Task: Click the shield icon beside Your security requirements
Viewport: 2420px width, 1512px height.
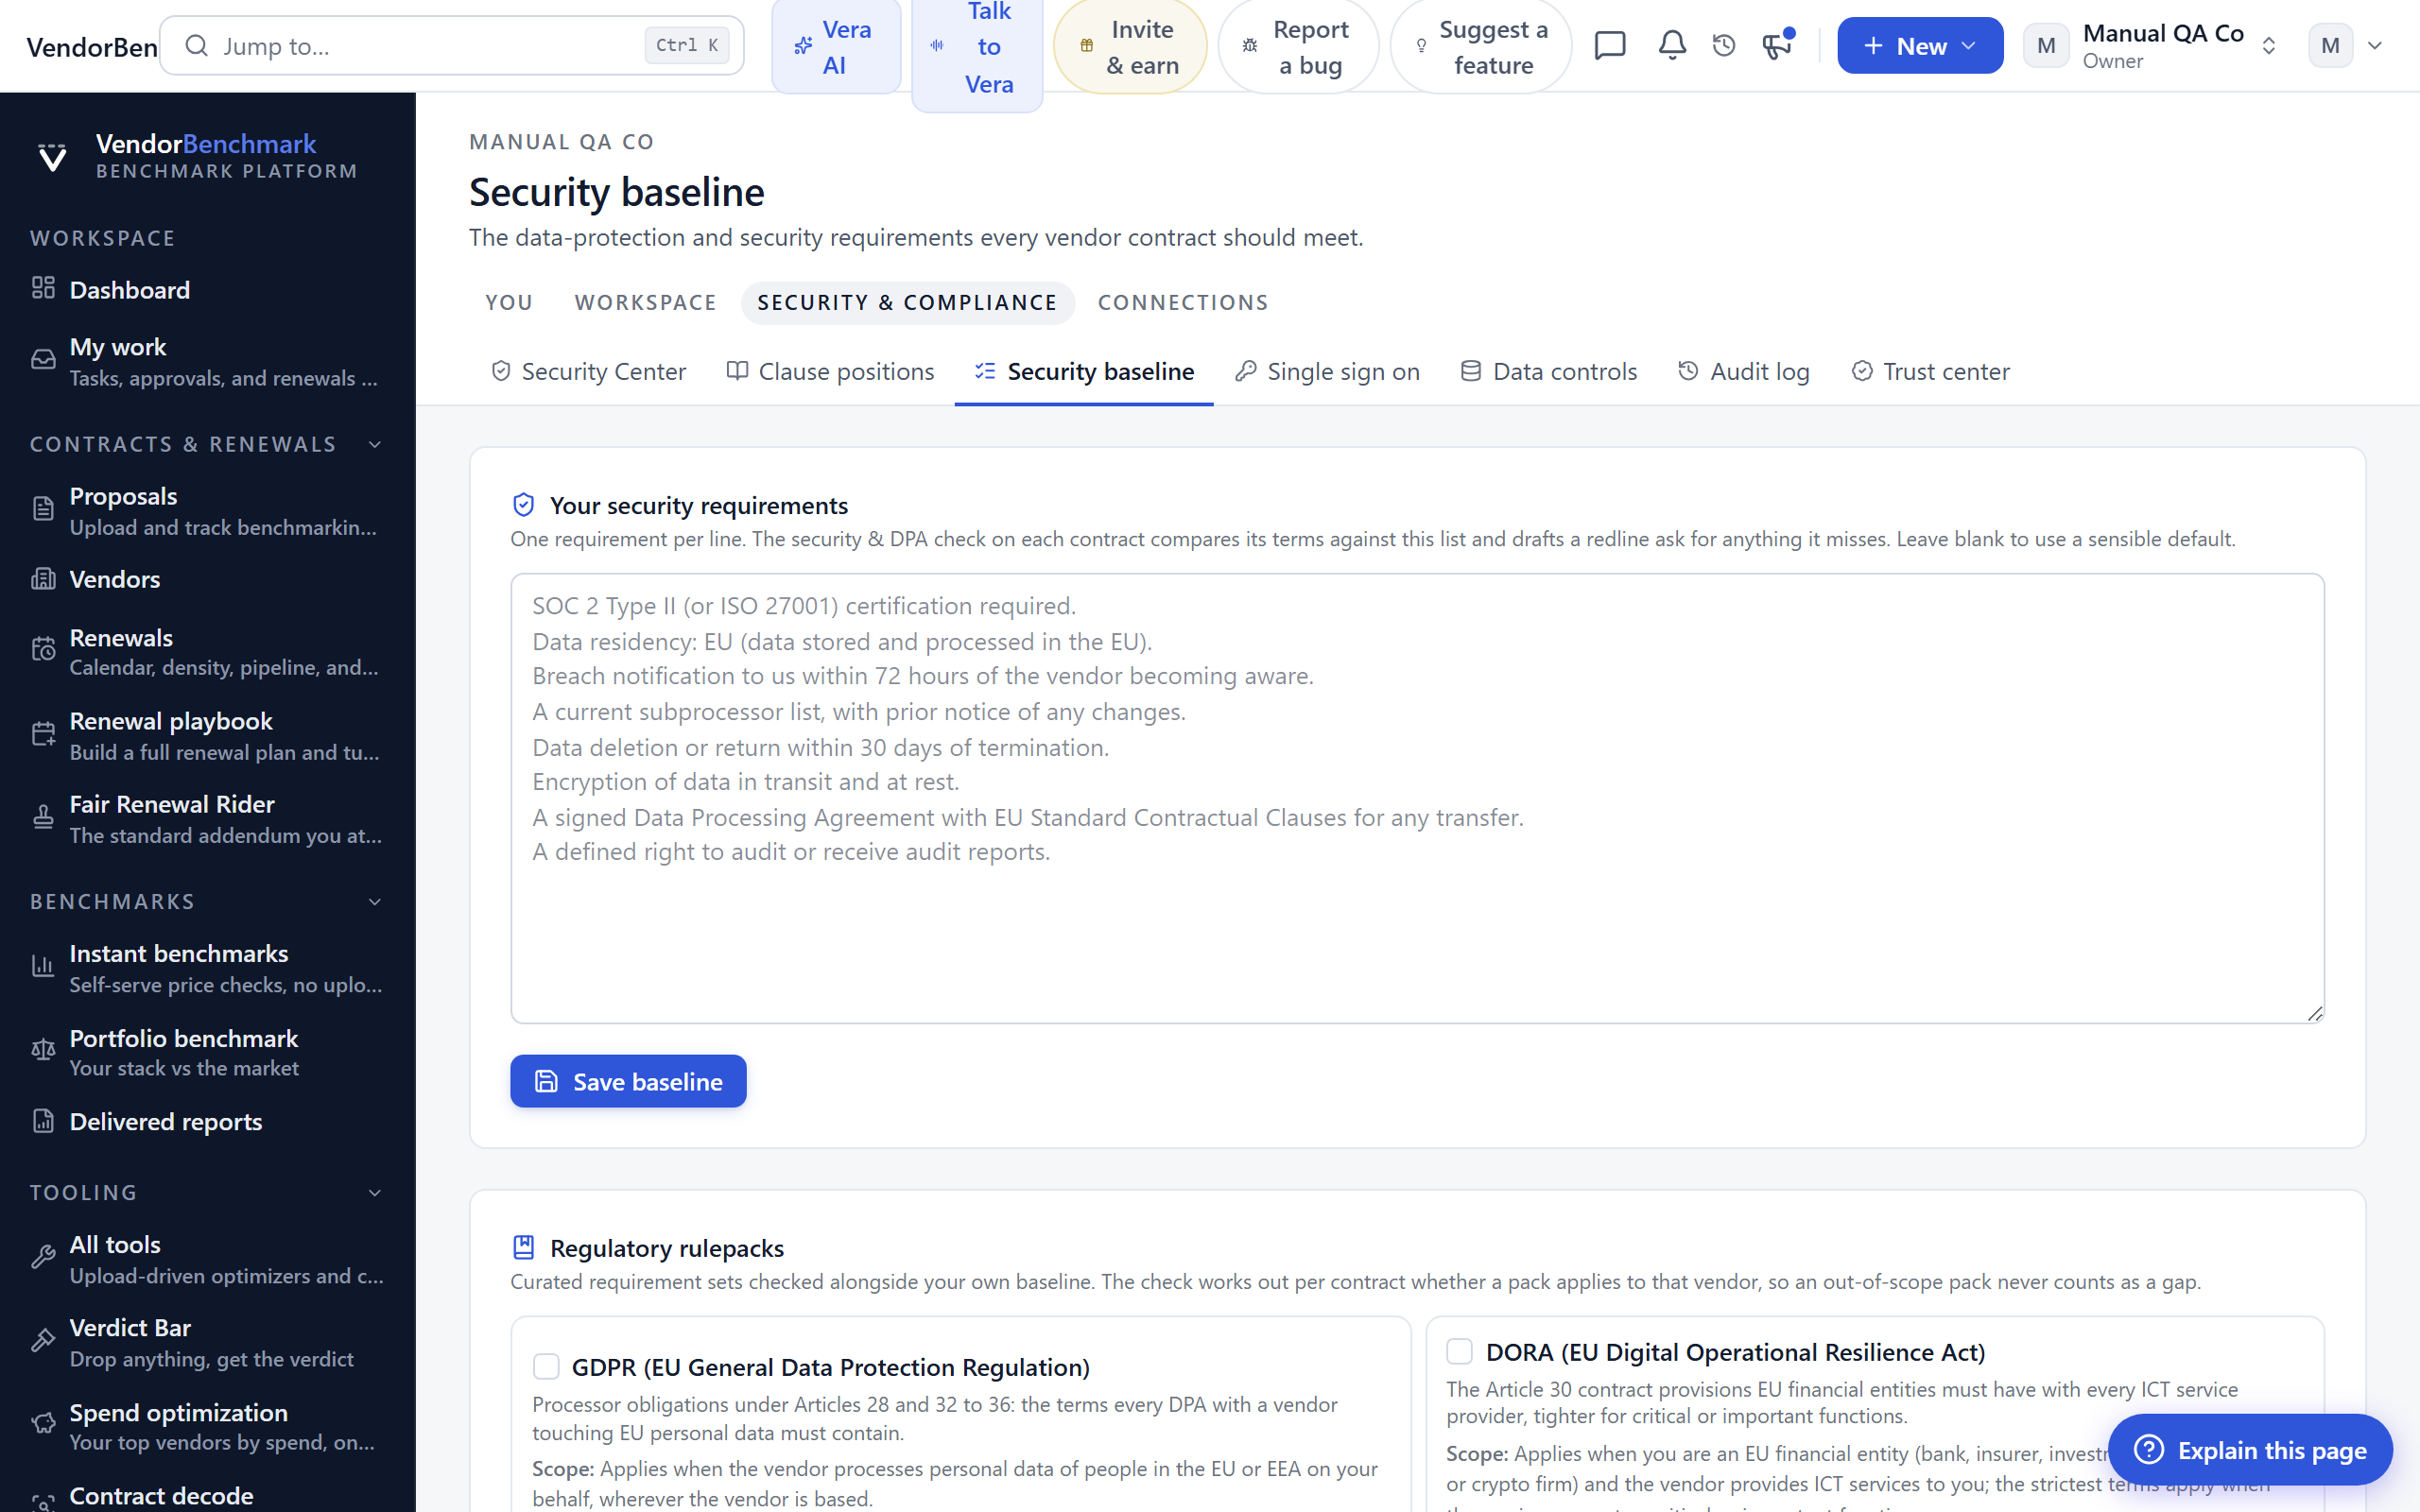Action: pyautogui.click(x=523, y=505)
